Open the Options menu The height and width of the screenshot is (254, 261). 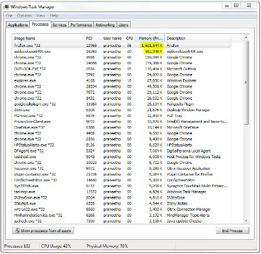[24, 15]
